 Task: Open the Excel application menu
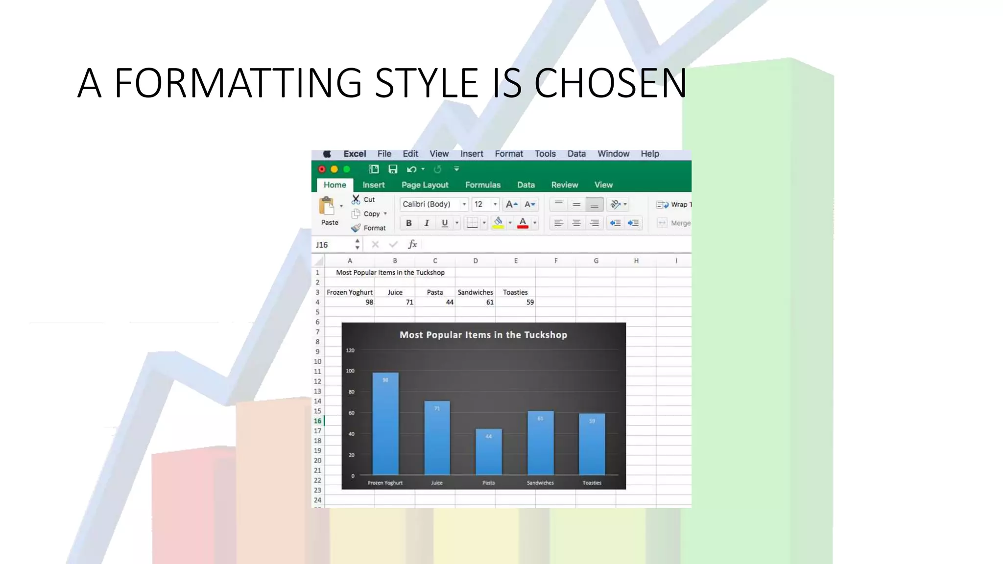pyautogui.click(x=355, y=154)
